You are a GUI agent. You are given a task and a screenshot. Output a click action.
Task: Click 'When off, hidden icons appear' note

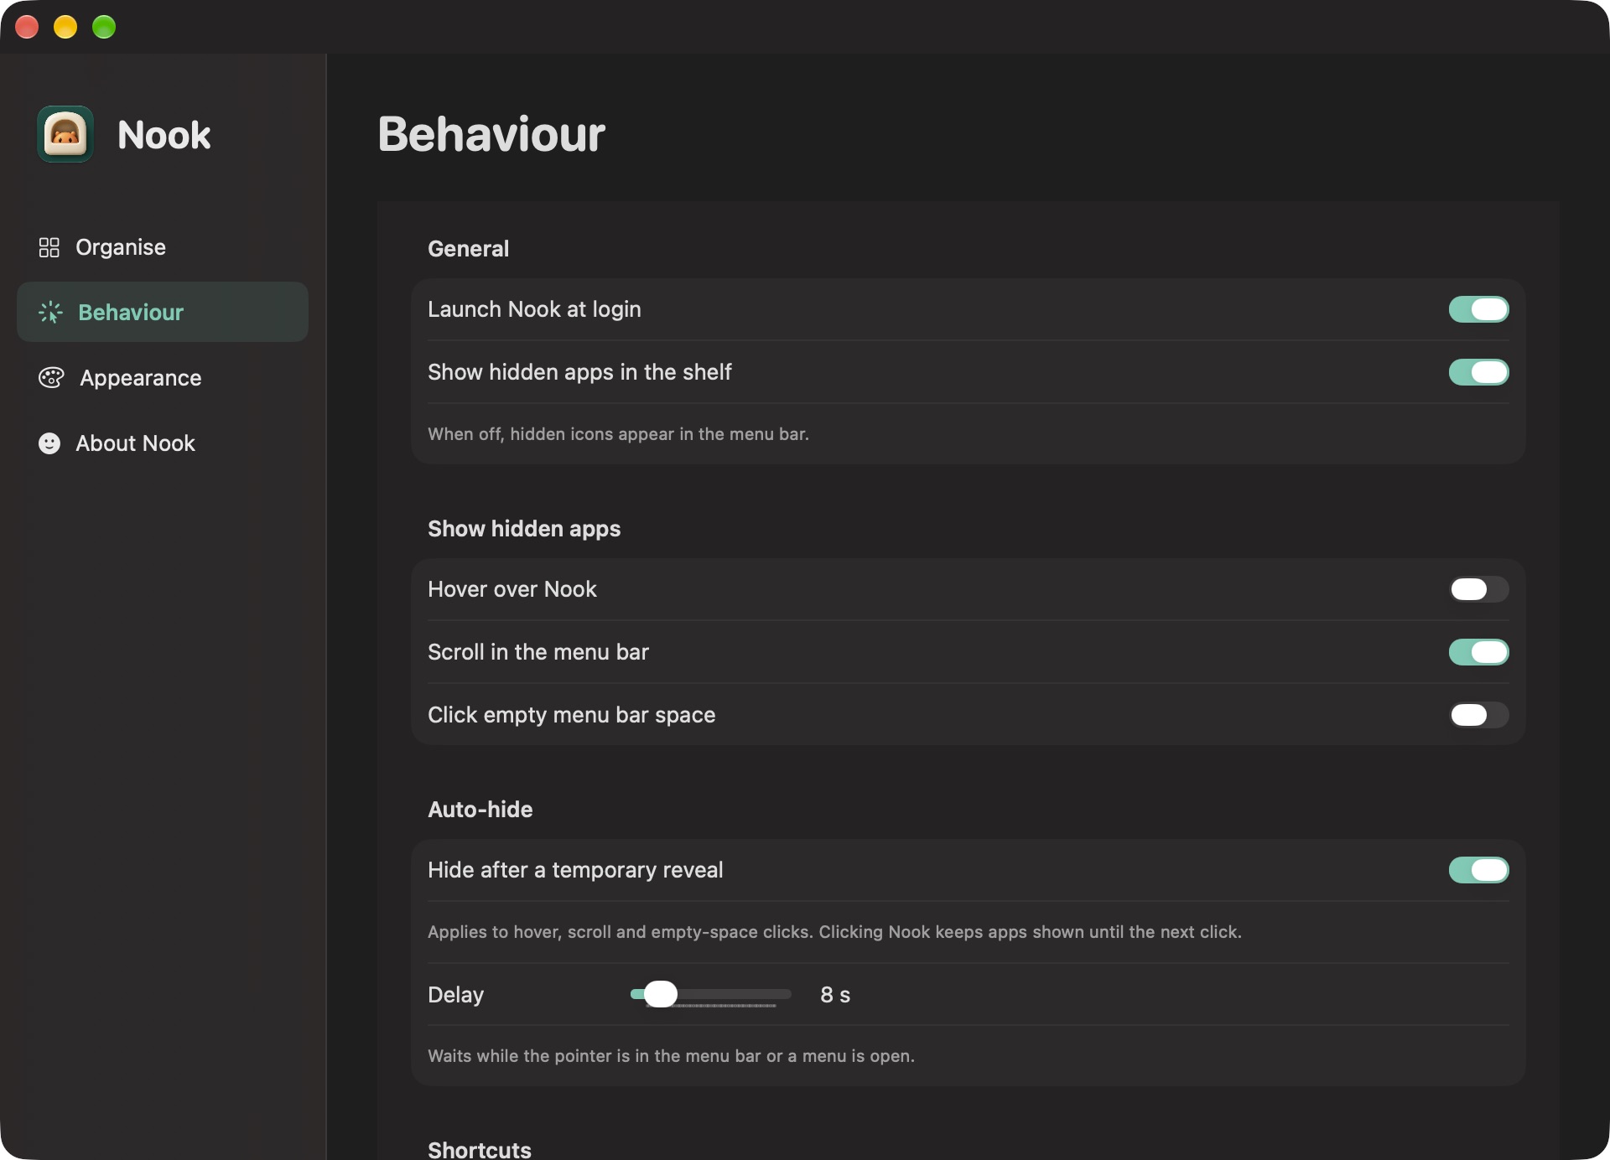[x=618, y=434]
